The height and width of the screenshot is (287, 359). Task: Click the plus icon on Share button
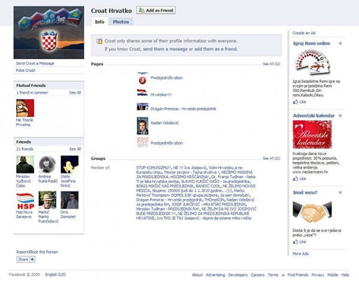[x=32, y=259]
